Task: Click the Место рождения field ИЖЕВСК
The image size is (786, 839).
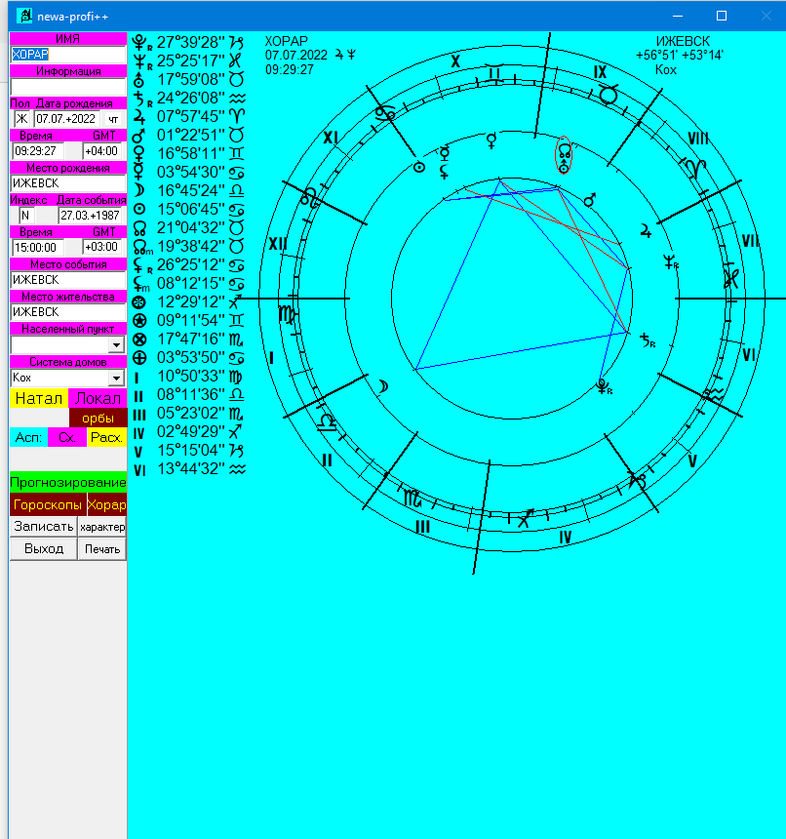Action: click(68, 183)
